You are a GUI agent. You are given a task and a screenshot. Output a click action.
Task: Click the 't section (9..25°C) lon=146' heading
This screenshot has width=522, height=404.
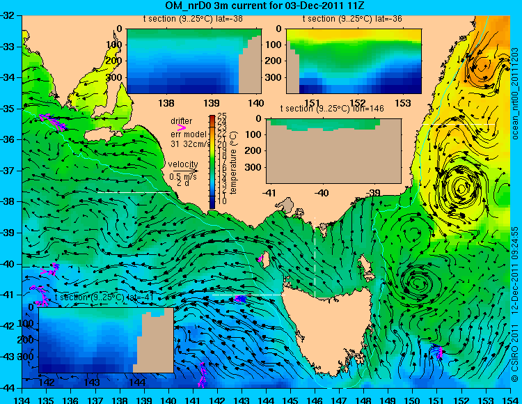(x=332, y=109)
